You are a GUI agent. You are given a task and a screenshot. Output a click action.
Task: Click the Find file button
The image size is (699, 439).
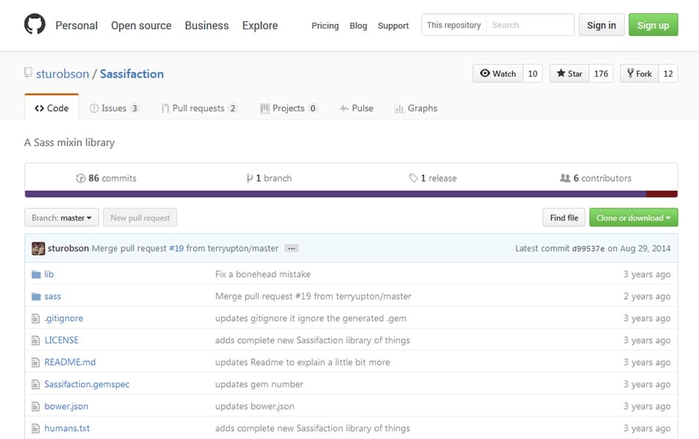tap(564, 218)
